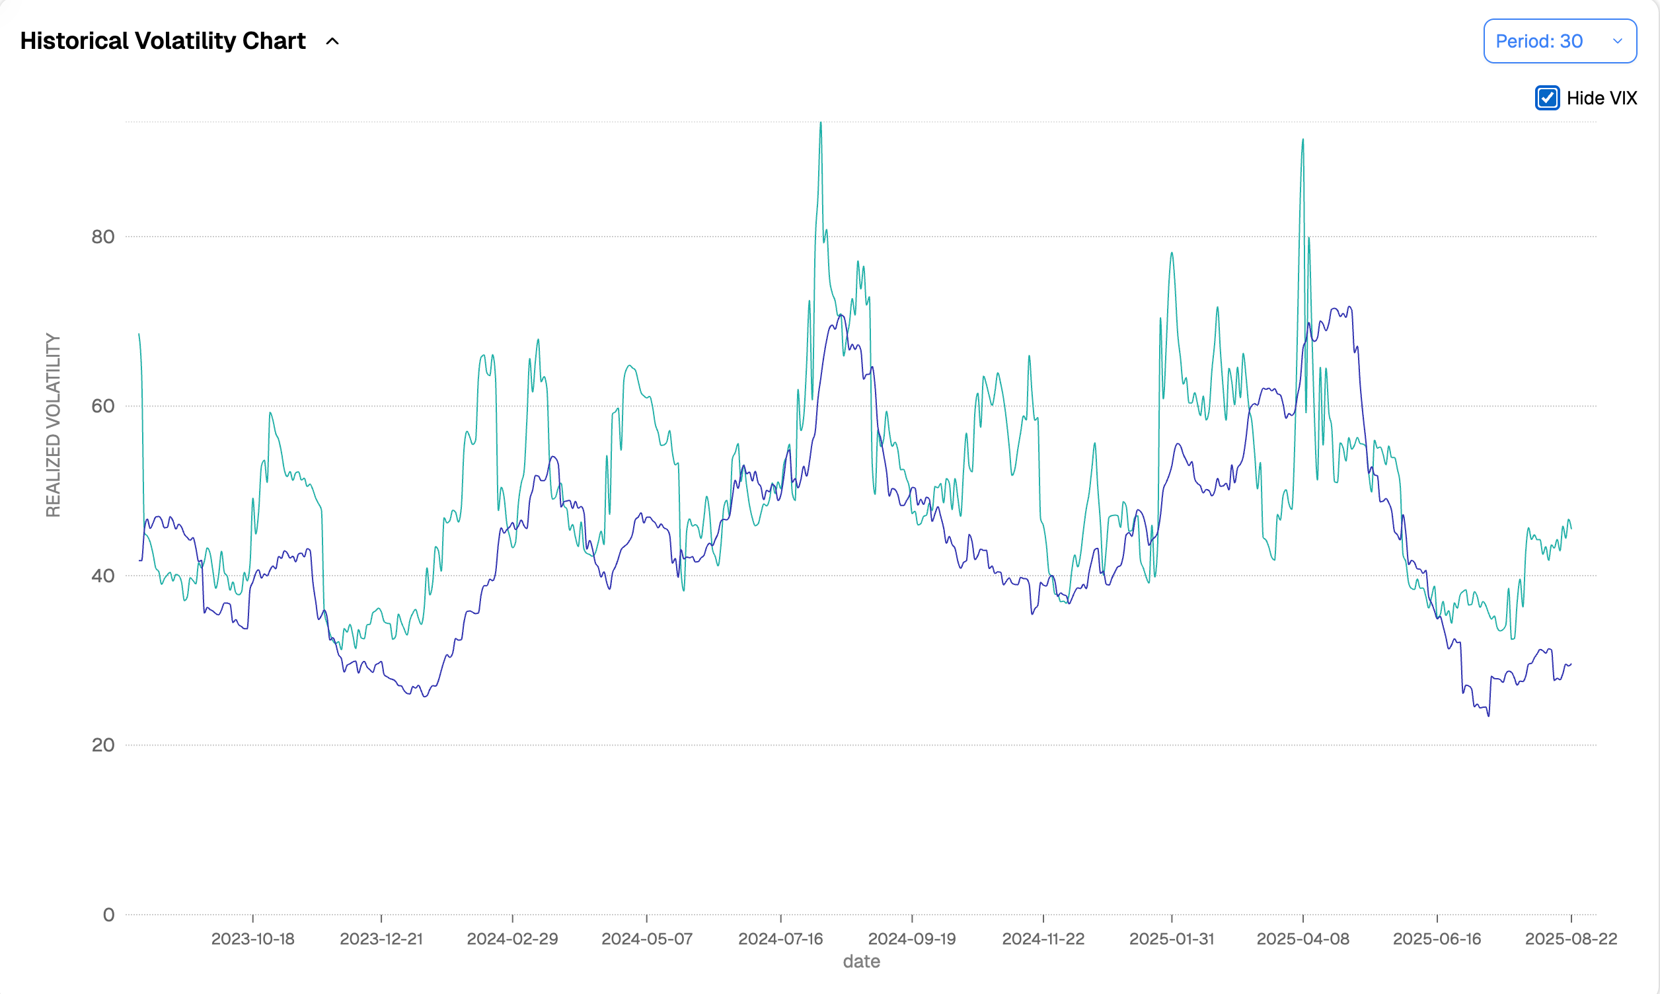The image size is (1660, 994).
Task: Click the Hide VIX label text
Action: [x=1601, y=98]
